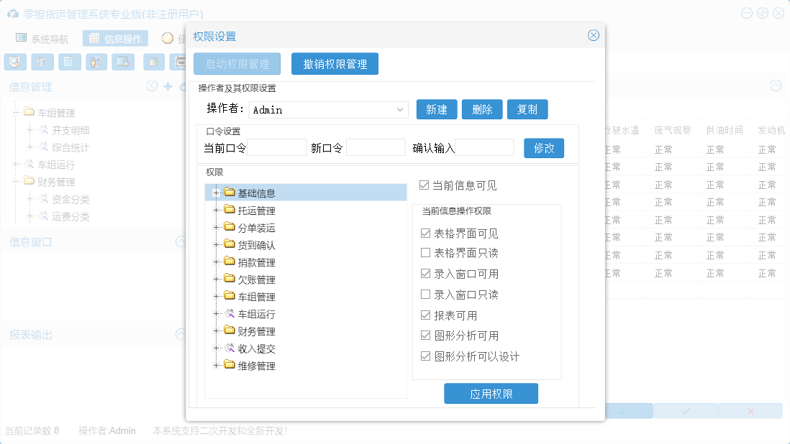Uncheck the 报表可用 checkbox
790x444 pixels.
coord(425,315)
